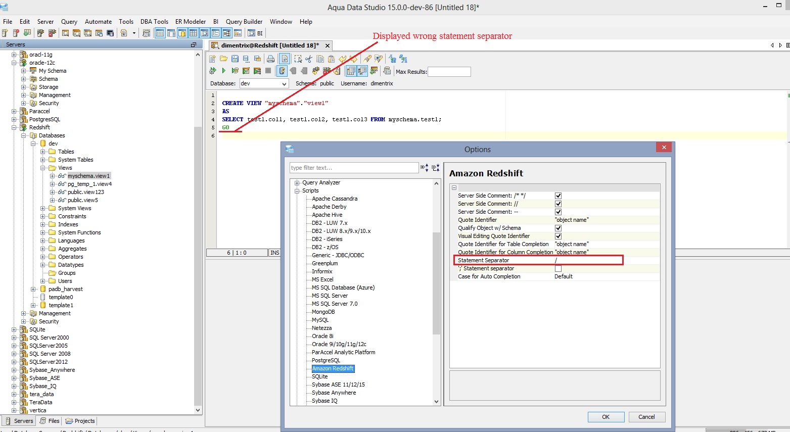Click the Save As floppy icon with dots

(246, 59)
